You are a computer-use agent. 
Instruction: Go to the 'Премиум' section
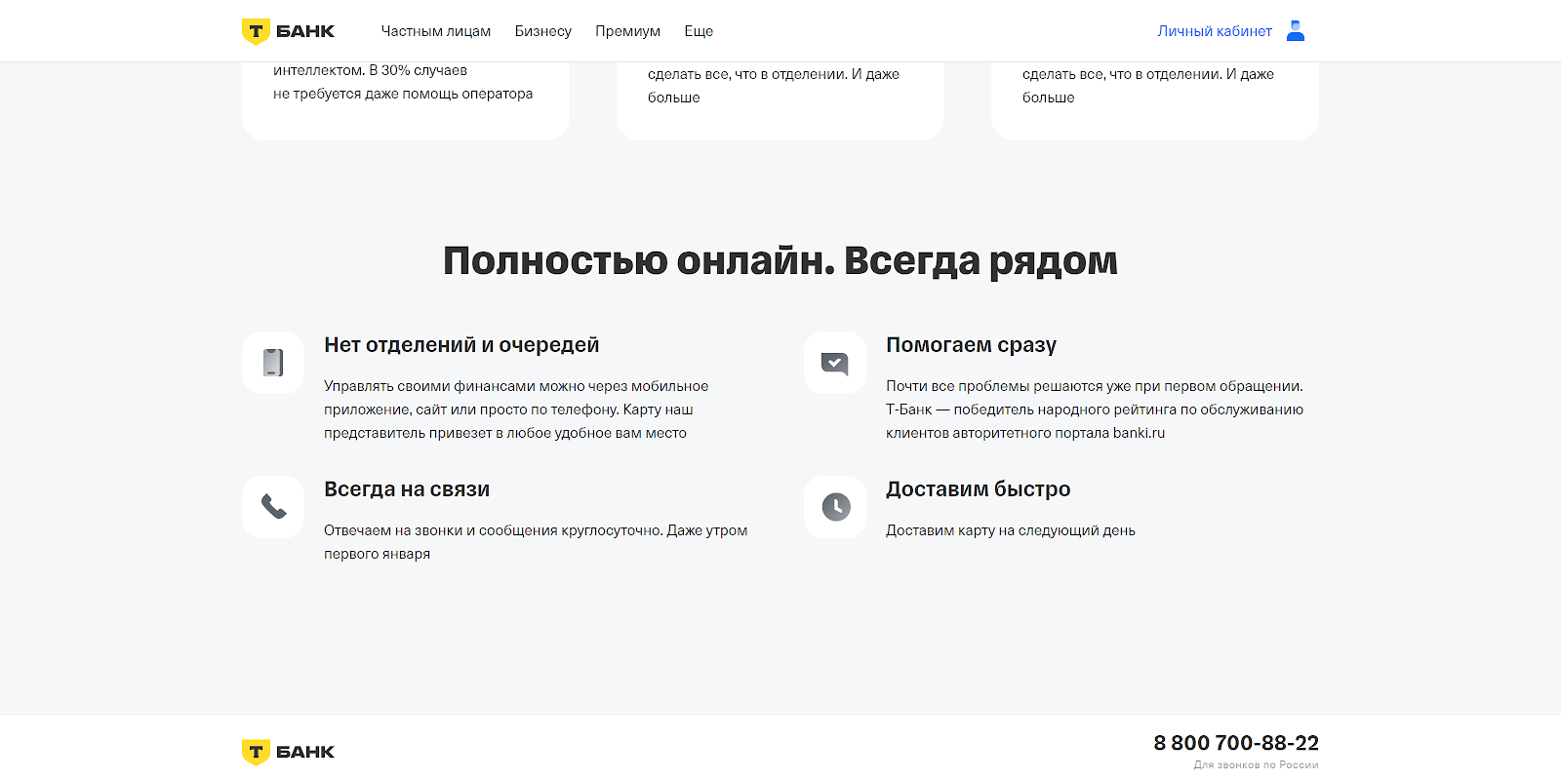627,31
